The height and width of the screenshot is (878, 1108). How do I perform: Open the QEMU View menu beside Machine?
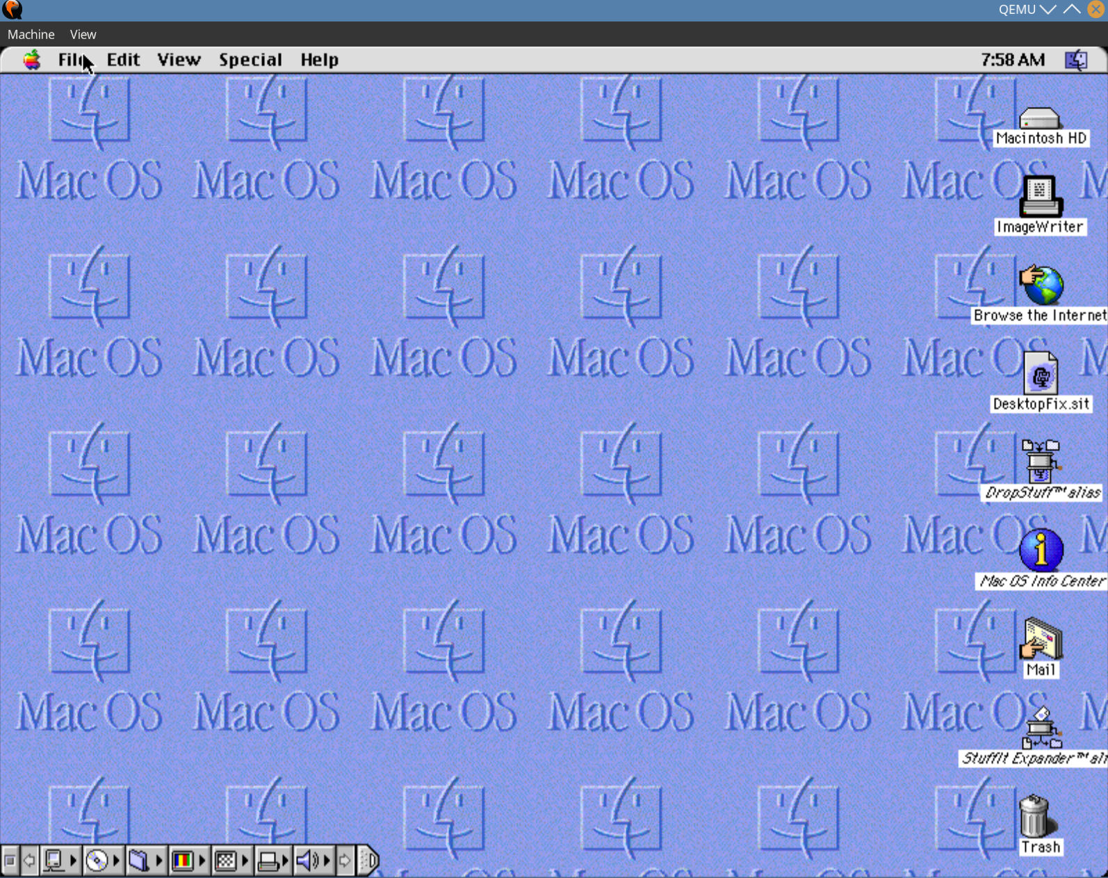click(83, 34)
